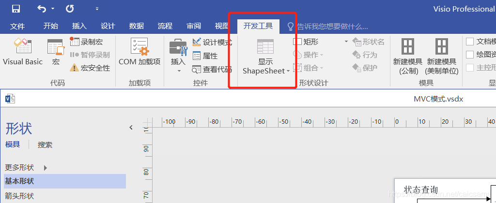Create 新建模具 (美制单位) US units stencil

click(442, 56)
